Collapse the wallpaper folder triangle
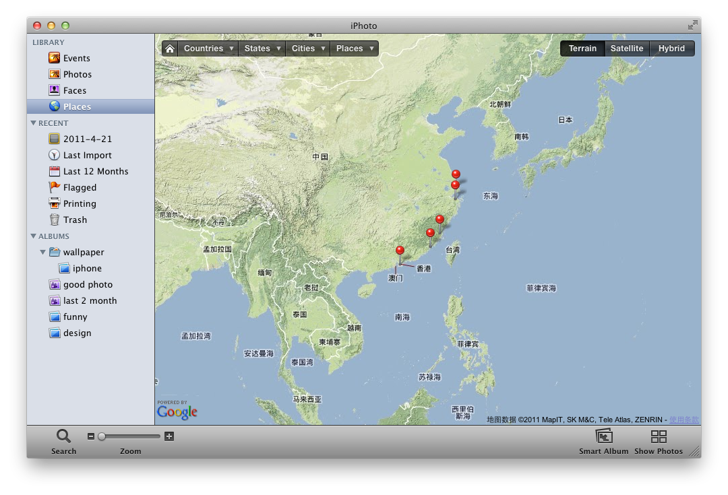728x495 pixels. pyautogui.click(x=42, y=252)
